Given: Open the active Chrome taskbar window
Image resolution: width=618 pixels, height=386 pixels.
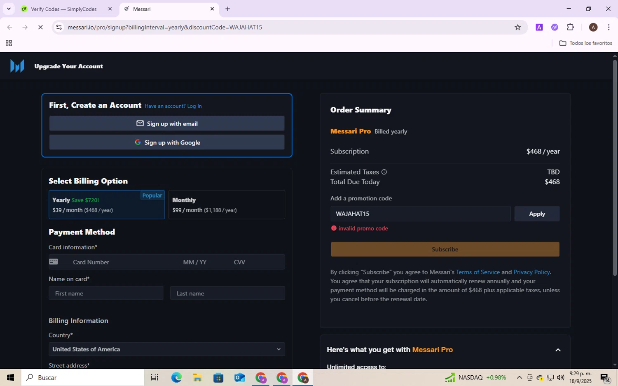Looking at the screenshot, I should (303, 377).
